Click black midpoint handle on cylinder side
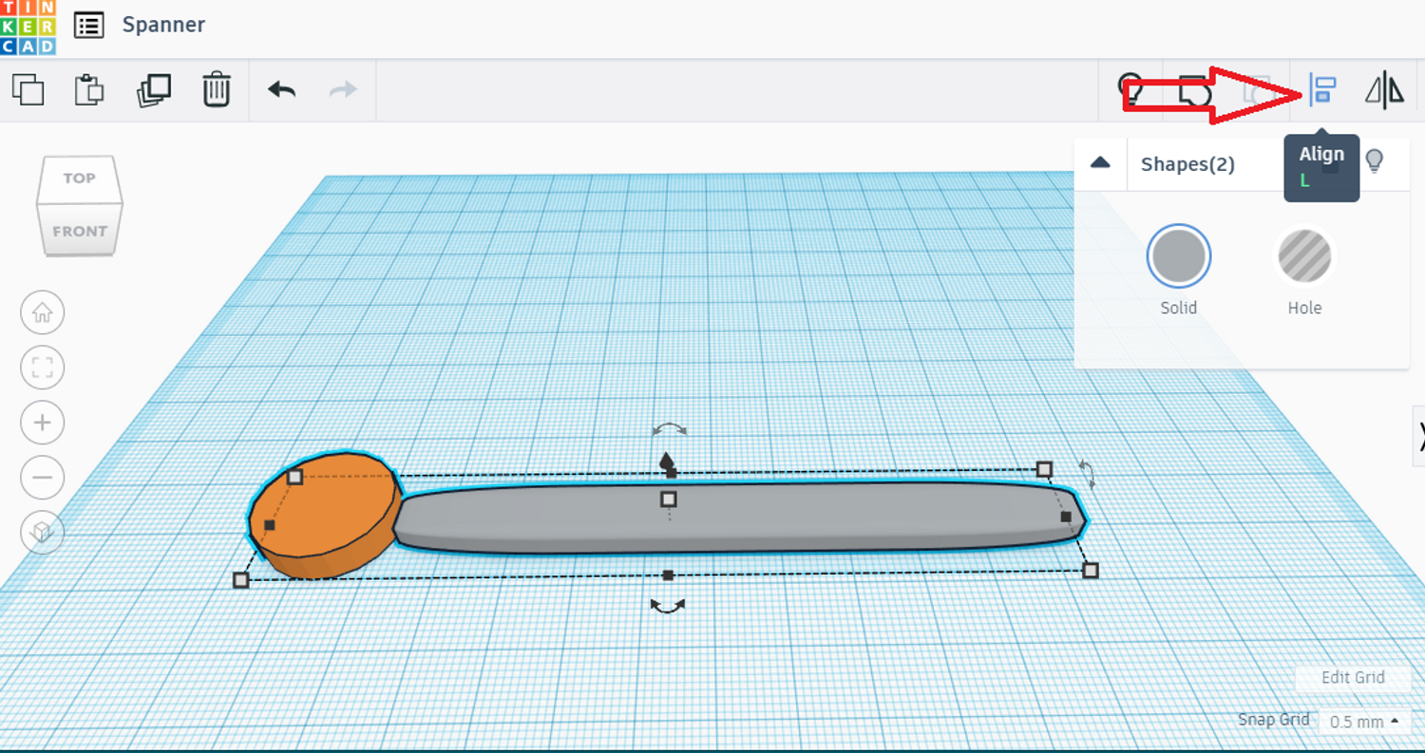Viewport: 1425px width, 753px height. pos(270,525)
